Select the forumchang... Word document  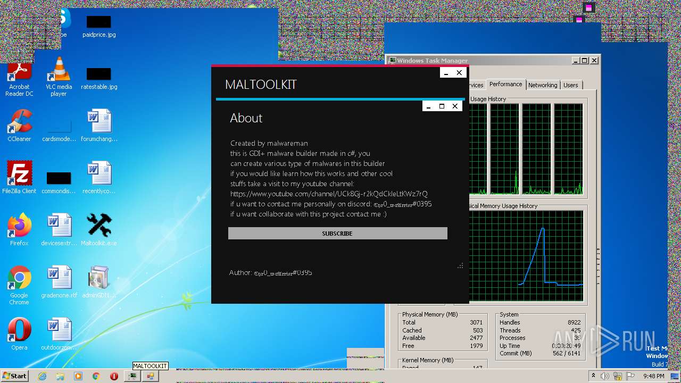[x=99, y=126]
